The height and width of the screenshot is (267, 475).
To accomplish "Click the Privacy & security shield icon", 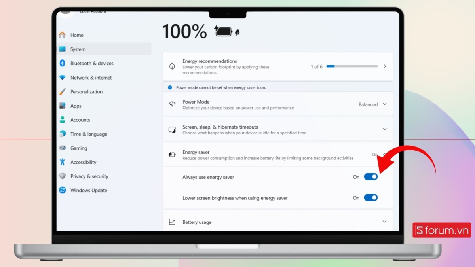I will coord(62,176).
